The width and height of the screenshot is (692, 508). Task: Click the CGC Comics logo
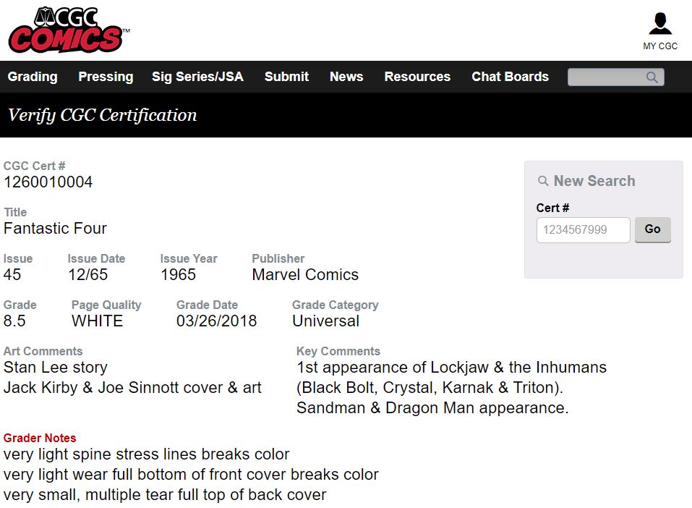coord(69,30)
